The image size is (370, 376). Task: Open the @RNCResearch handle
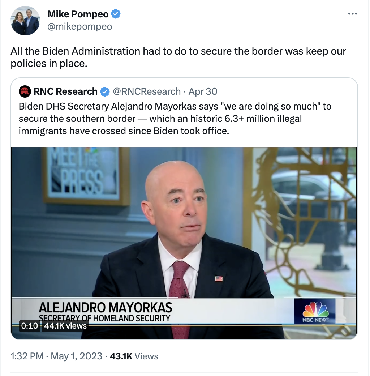coord(147,91)
